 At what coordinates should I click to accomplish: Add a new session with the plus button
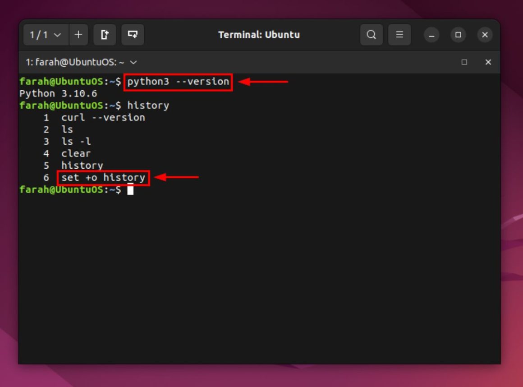[78, 35]
